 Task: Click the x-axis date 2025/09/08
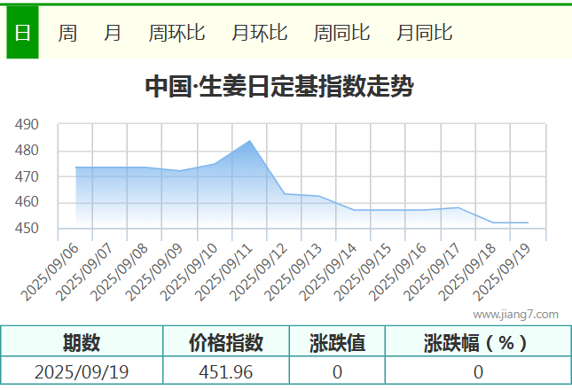(119, 272)
